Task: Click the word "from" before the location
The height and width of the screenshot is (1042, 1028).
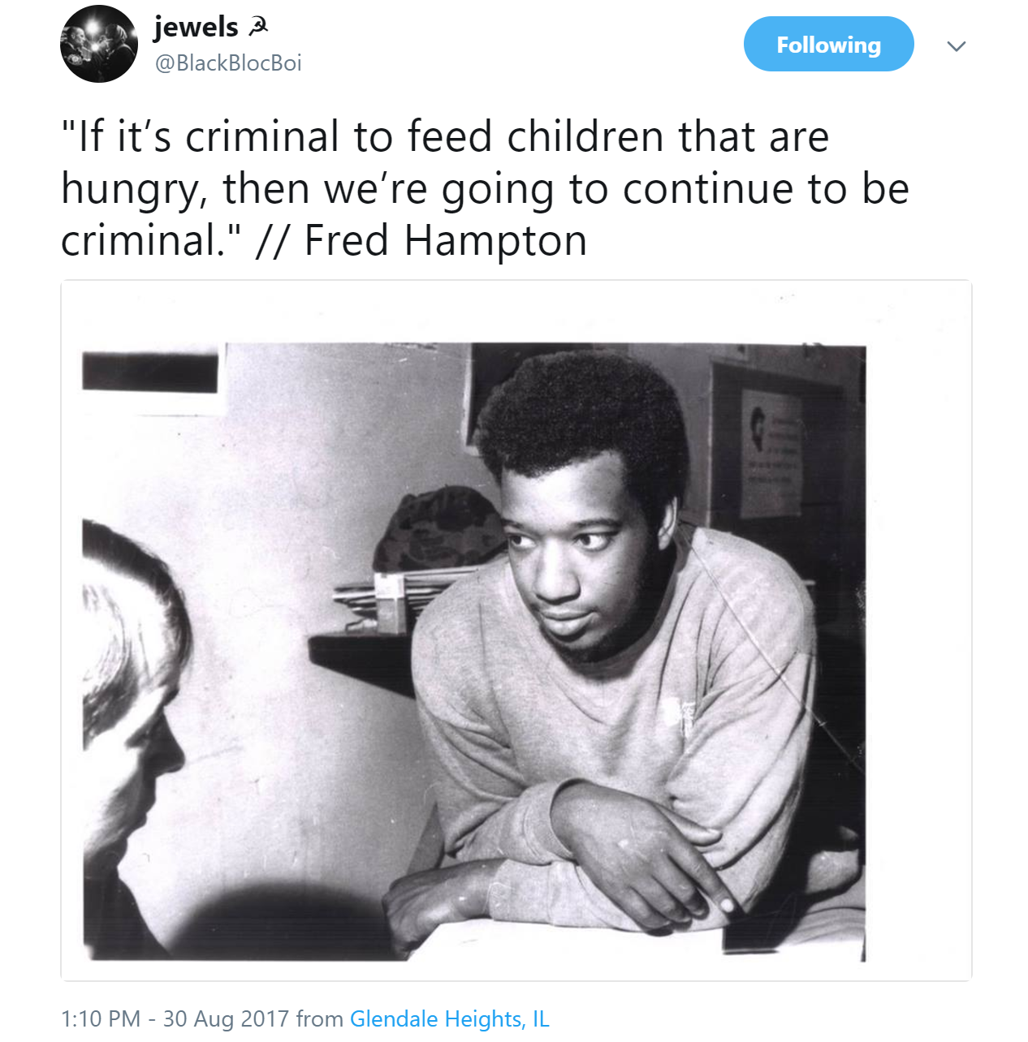Action: pyautogui.click(x=319, y=1018)
